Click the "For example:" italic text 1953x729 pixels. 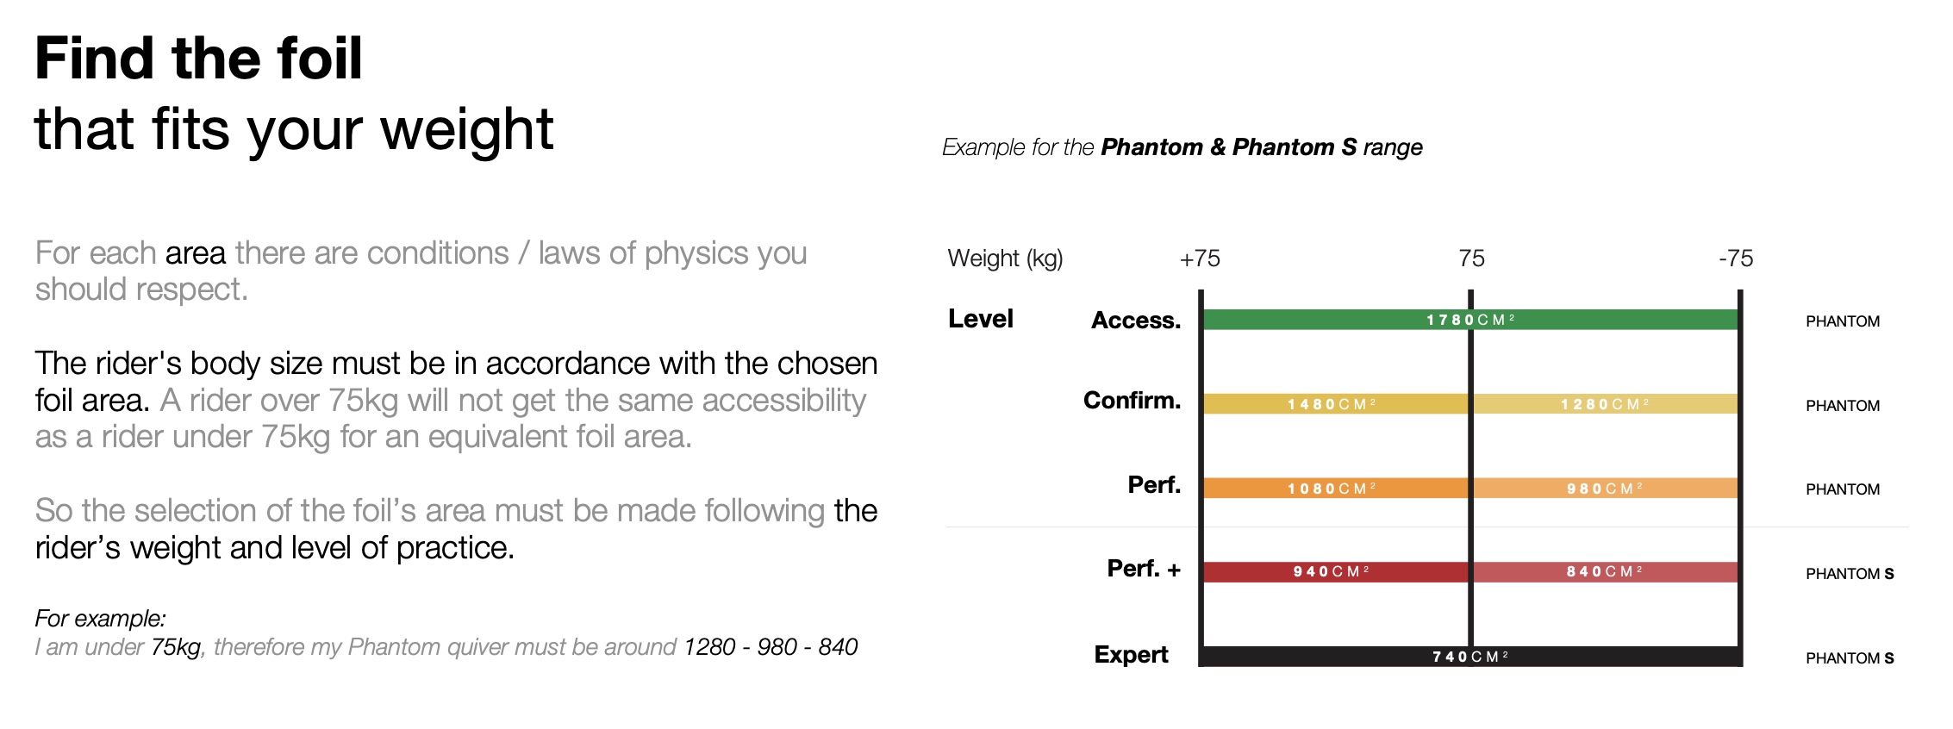pyautogui.click(x=100, y=619)
